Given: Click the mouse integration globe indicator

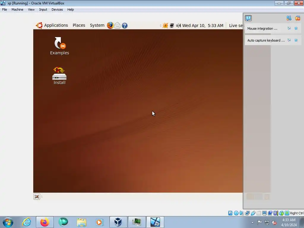Looking at the screenshot, I should (x=281, y=213).
